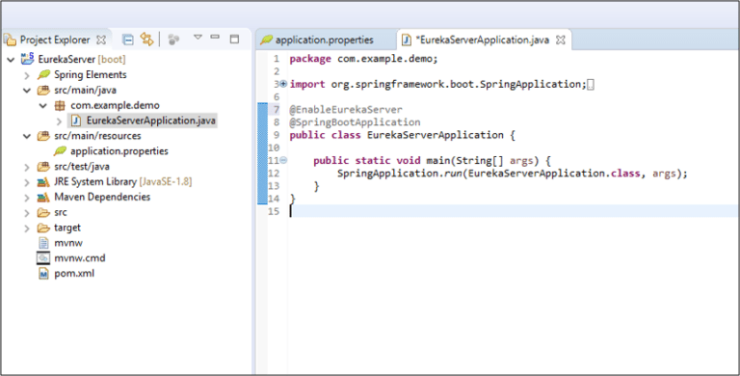Select the EurekaServerApplication.java editor tab
This screenshot has width=740, height=376.
click(x=483, y=40)
